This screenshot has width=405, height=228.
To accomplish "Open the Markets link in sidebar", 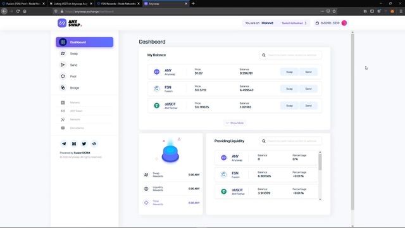I will [75, 103].
